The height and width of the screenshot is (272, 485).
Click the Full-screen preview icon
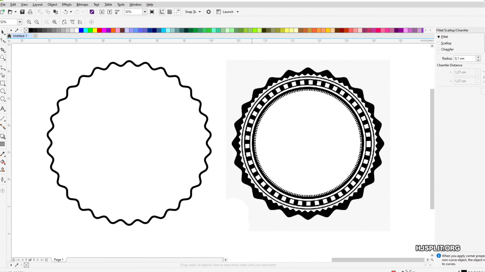click(152, 12)
